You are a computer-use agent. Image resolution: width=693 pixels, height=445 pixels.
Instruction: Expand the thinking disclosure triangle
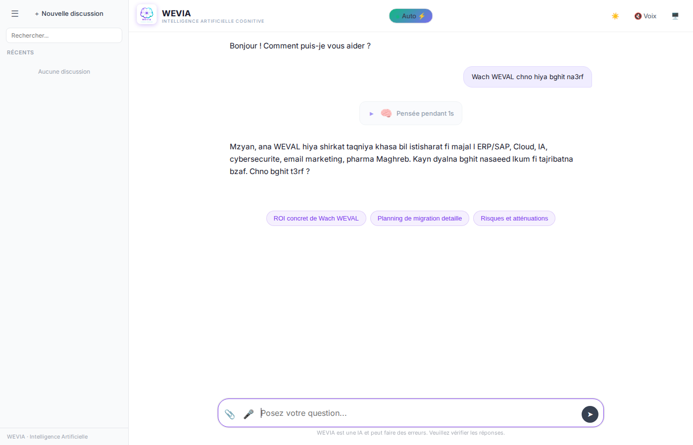(x=371, y=114)
